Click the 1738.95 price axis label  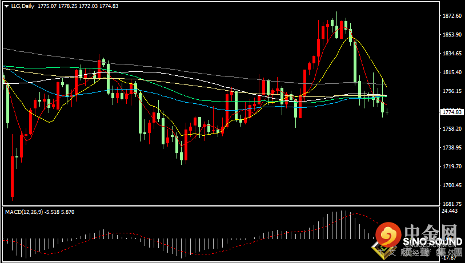coord(452,148)
